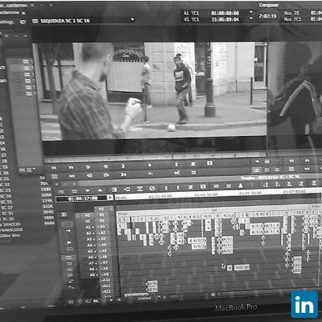The height and width of the screenshot is (322, 322).
Task: Click the Lift up-triangle icon in timeline toolbar
Action: pyautogui.click(x=100, y=190)
